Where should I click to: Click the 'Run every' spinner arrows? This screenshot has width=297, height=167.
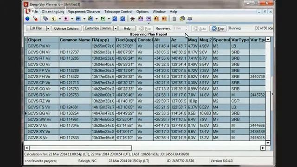[x=187, y=28]
